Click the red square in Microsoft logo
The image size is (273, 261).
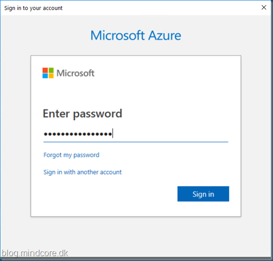click(x=45, y=70)
